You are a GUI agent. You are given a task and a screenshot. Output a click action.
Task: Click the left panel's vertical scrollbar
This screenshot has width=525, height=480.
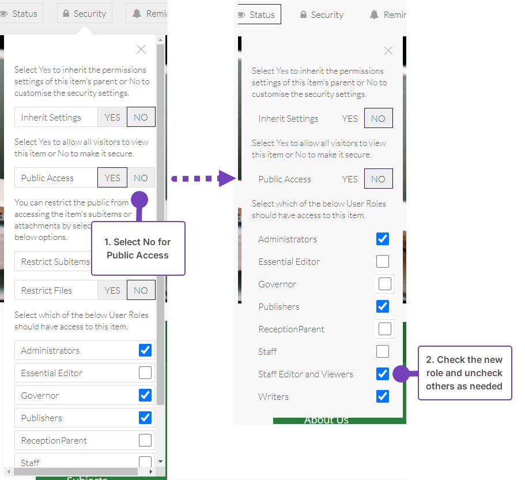coord(160,231)
